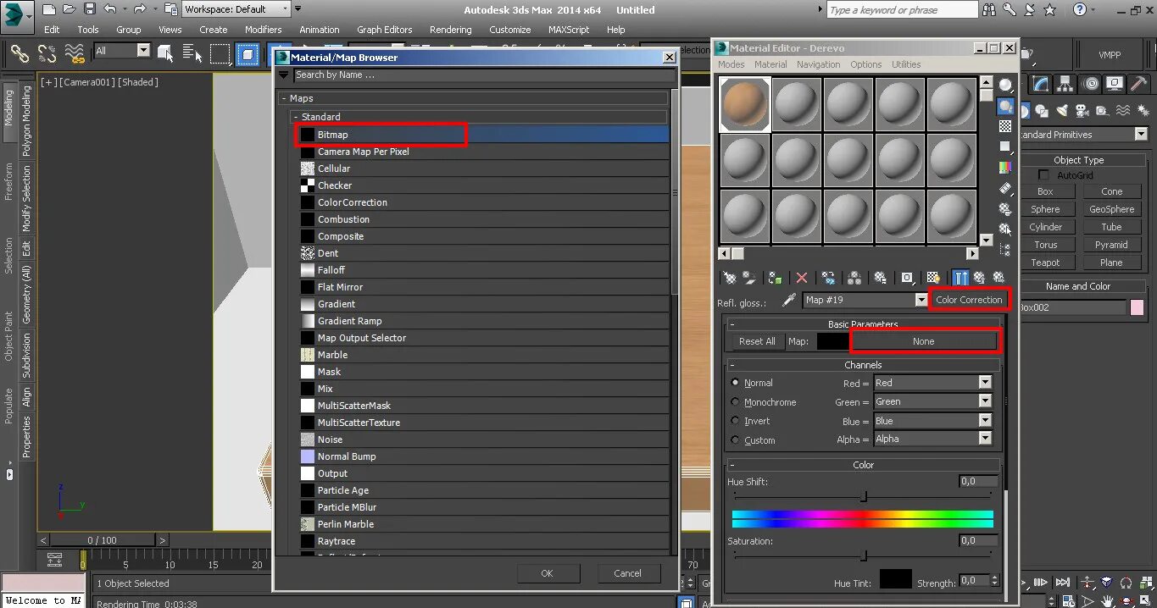Viewport: 1157px width, 608px height.
Task: Click Video Color Check icon
Action: [x=1005, y=168]
